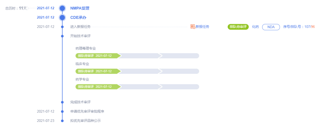Open the 新报任务 link text

[202, 27]
